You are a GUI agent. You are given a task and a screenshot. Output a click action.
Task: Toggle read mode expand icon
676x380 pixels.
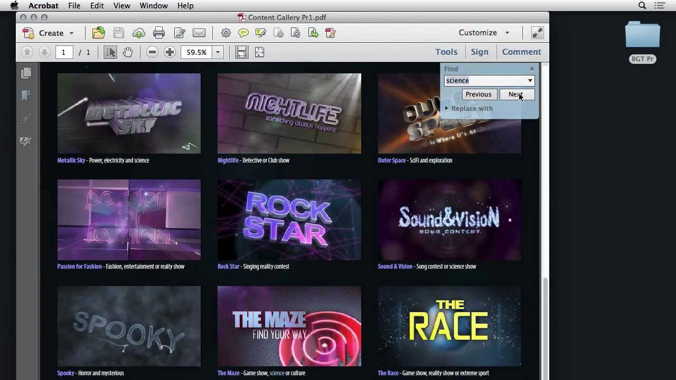(x=537, y=33)
